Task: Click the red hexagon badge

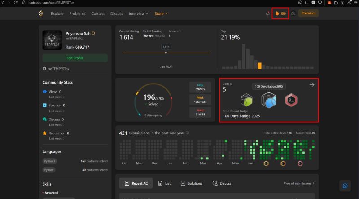Action: coord(291,100)
